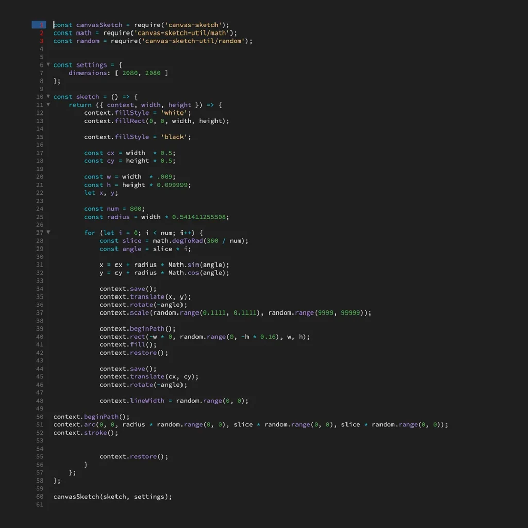528x528 pixels.
Task: Click 'translate(cx, cy)' on line 45
Action: click(x=162, y=377)
